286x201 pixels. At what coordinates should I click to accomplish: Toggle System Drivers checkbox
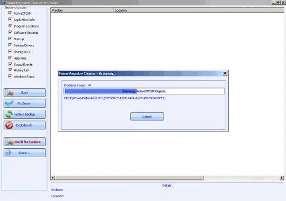(x=10, y=45)
